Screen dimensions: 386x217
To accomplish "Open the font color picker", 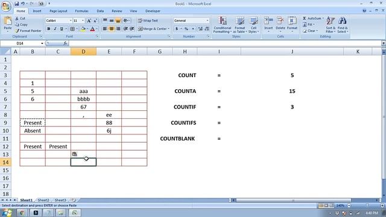I will (x=92, y=29).
